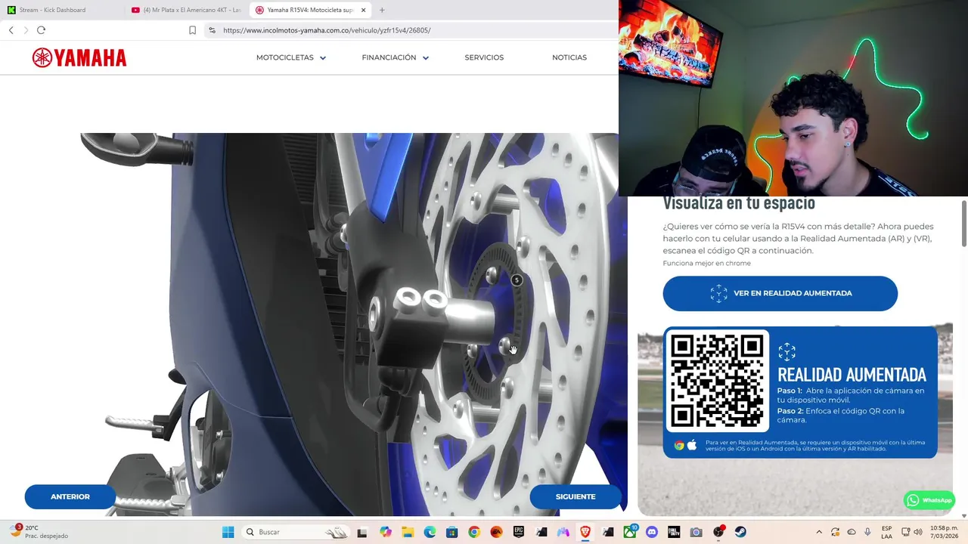968x544 pixels.
Task: Open Microsoft Edge from taskbar
Action: click(x=430, y=532)
